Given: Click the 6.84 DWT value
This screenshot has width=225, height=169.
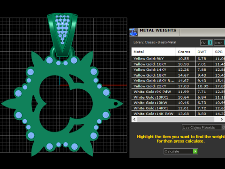Looking at the screenshot, I should pos(202,97).
